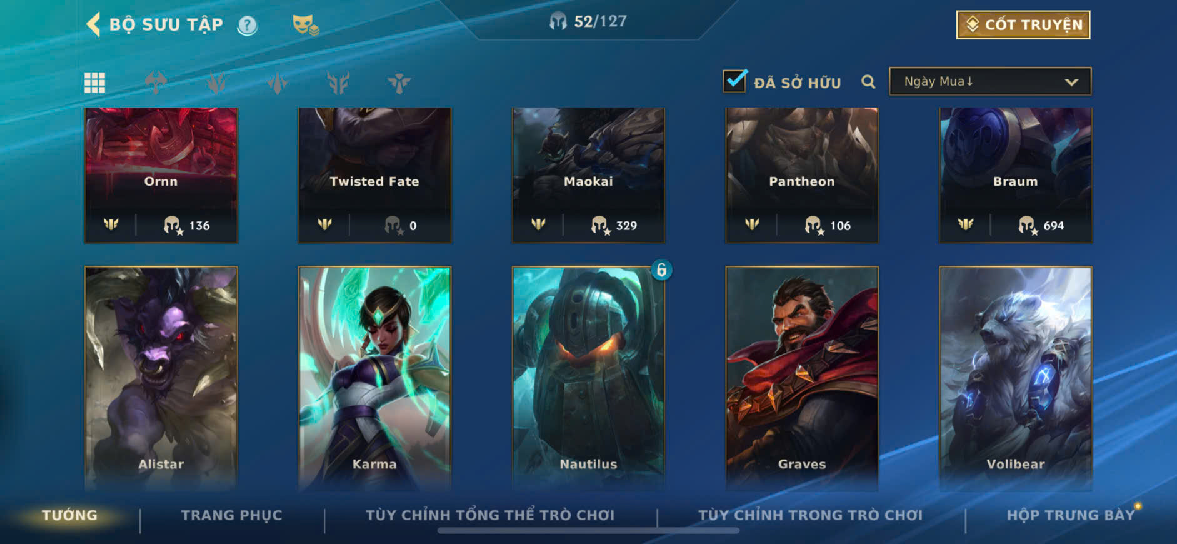Screen dimensions: 1177x544
Task: Switch to Tùy Chỉnh Trong Trò Chơi tab
Action: point(810,515)
